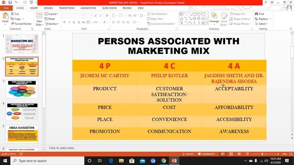Screen dimensions: 294x165
Task: Select the down block arrow shape
Action: [199, 18]
